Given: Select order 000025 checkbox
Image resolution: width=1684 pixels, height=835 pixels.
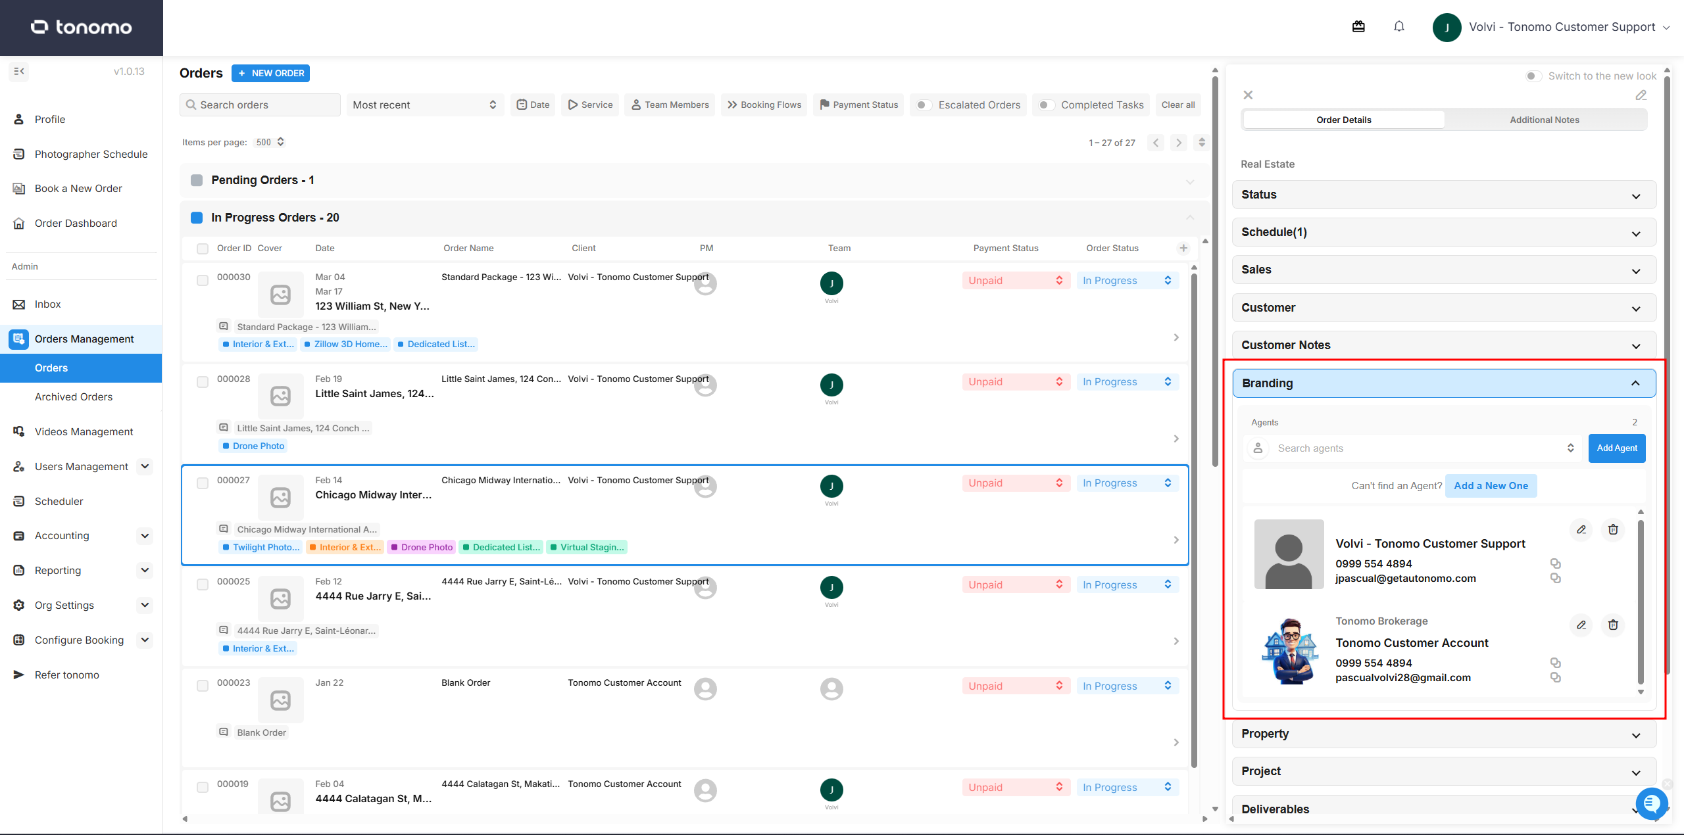Looking at the screenshot, I should (203, 584).
